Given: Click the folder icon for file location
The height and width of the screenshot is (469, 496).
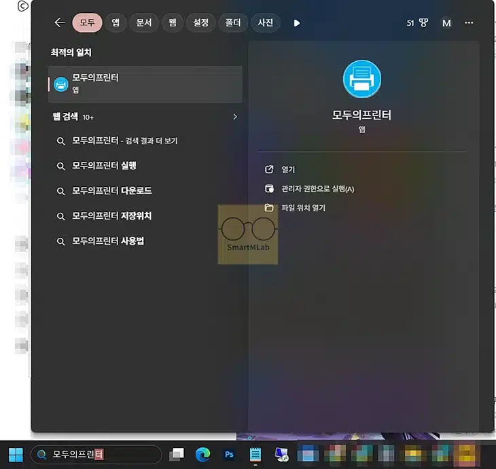Looking at the screenshot, I should pos(269,207).
